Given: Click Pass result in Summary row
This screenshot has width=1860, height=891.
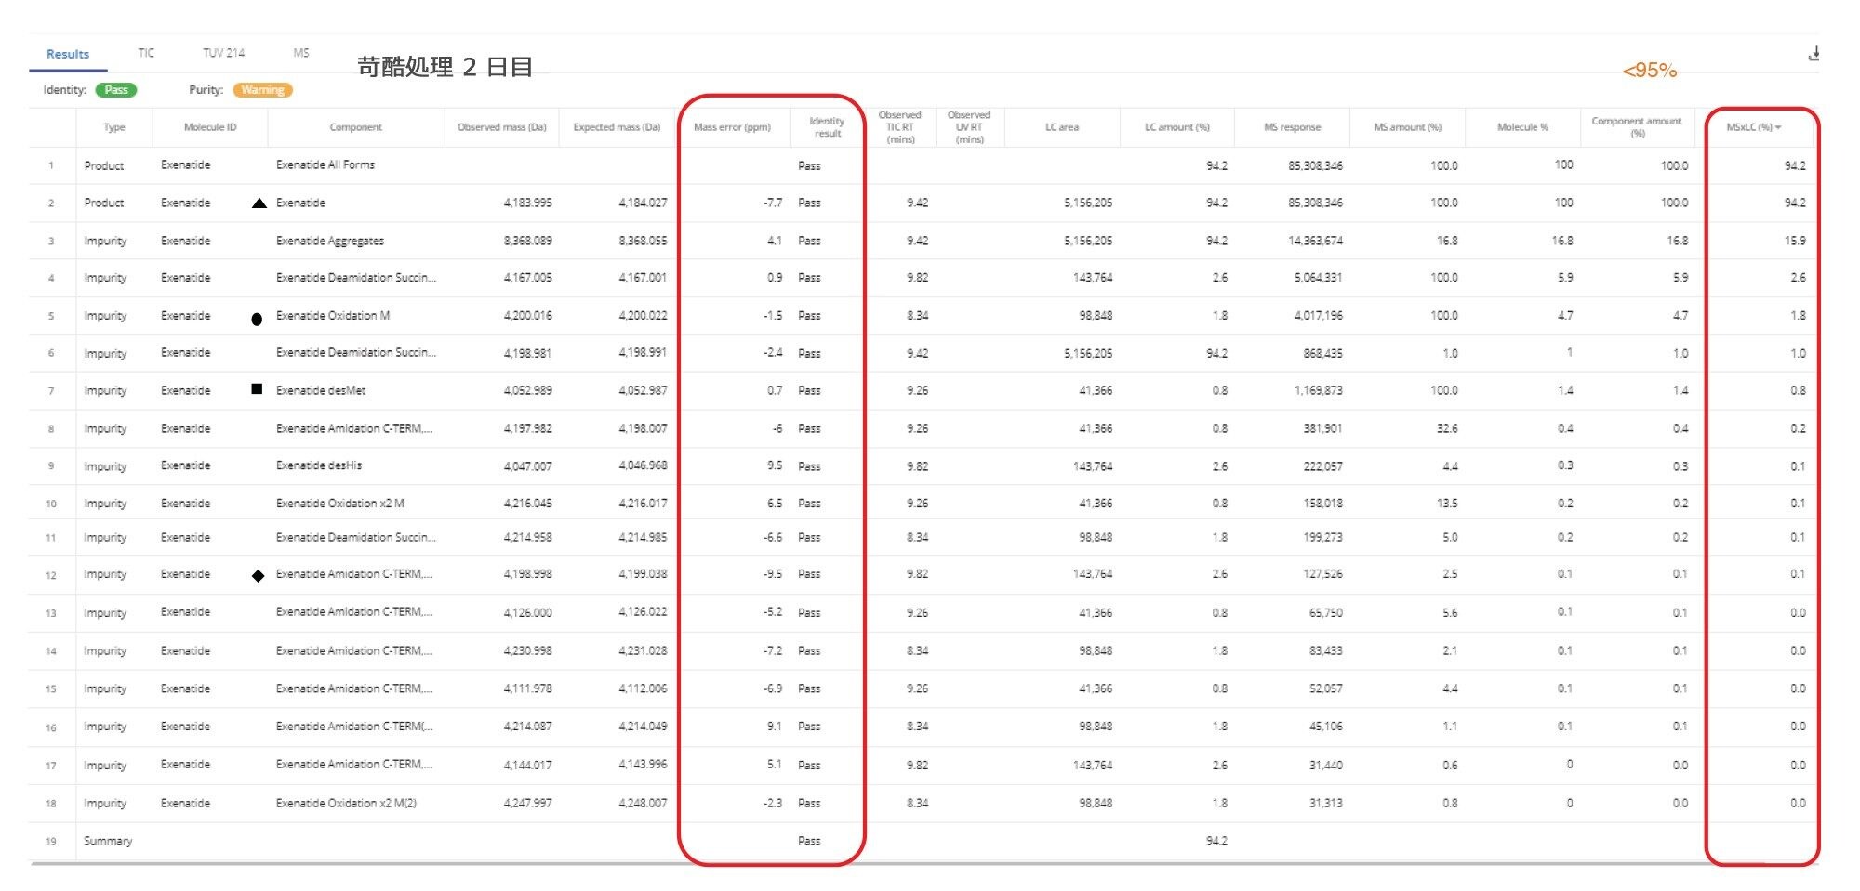Looking at the screenshot, I should click(809, 841).
